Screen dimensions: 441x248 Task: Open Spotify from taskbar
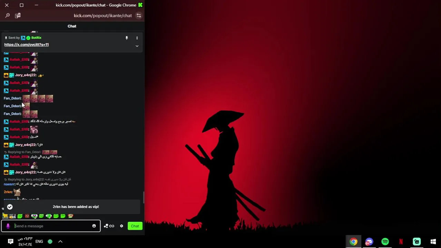pyautogui.click(x=385, y=242)
